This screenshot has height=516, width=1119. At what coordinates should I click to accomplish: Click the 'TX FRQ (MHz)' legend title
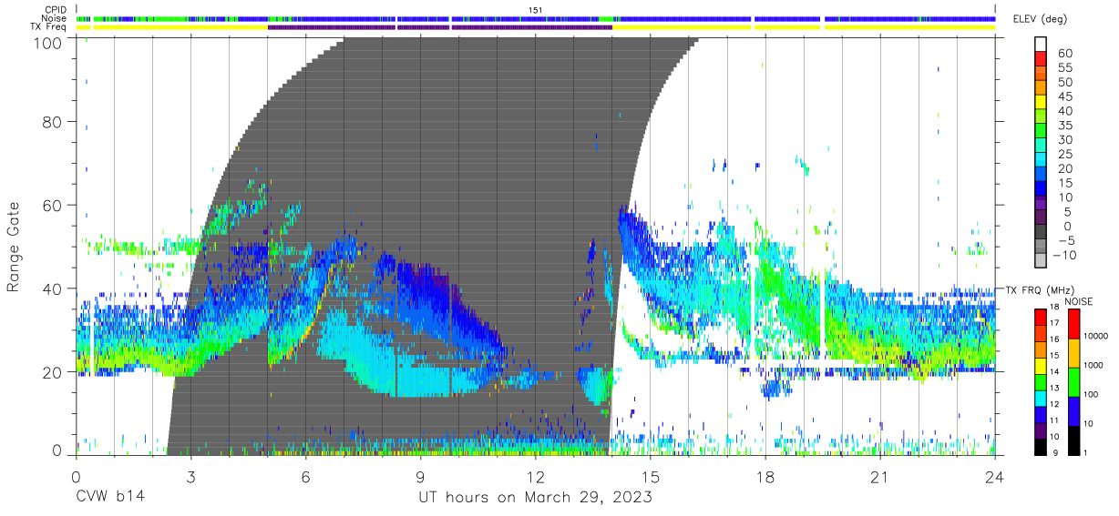tap(1039, 290)
